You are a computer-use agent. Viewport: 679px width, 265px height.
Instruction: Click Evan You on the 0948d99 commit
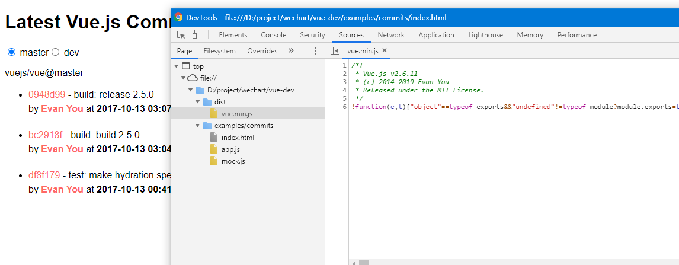(62, 108)
